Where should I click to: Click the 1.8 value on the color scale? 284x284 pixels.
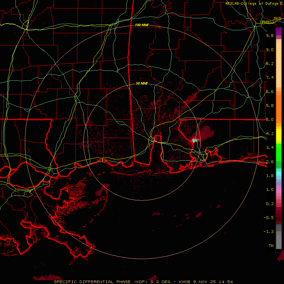click(x=270, y=176)
